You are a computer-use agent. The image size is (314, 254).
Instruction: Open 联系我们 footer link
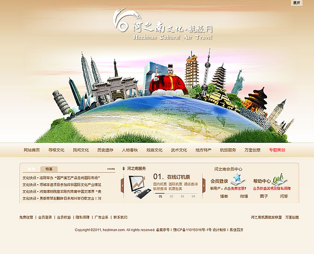pyautogui.click(x=121, y=217)
